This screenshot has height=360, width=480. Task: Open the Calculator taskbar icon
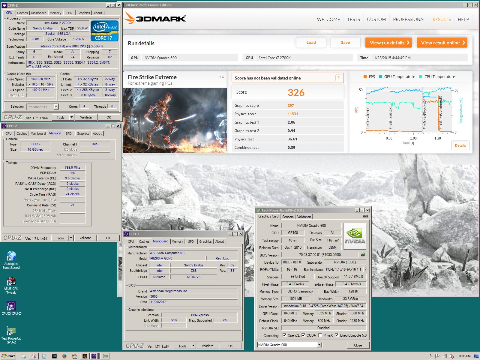click(x=44, y=356)
